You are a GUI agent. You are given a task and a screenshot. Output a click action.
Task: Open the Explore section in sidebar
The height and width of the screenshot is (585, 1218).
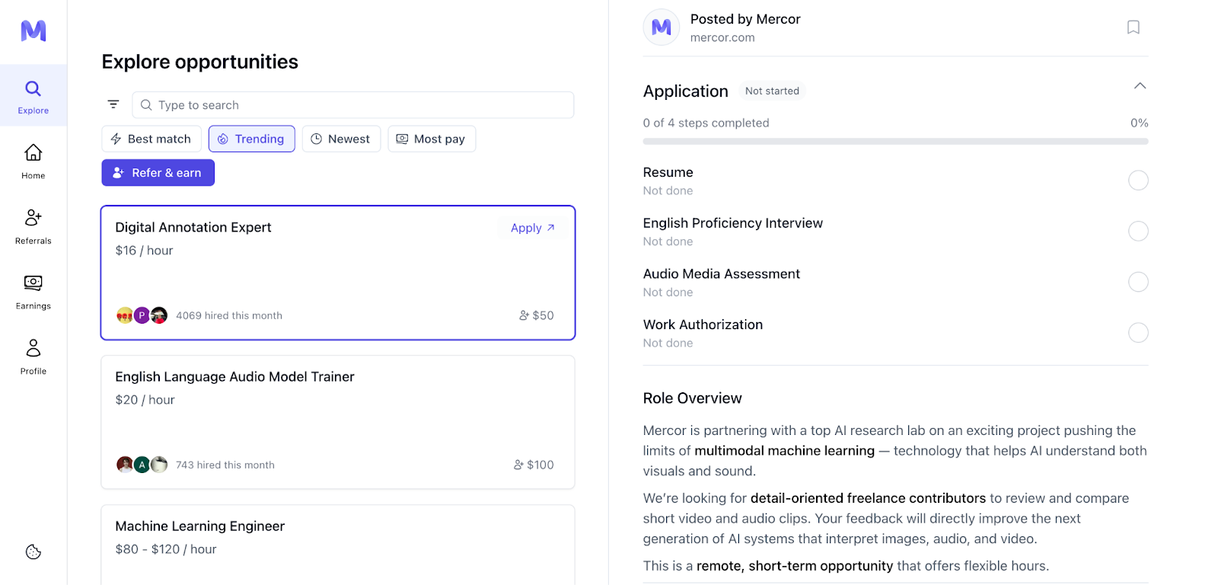click(x=33, y=96)
